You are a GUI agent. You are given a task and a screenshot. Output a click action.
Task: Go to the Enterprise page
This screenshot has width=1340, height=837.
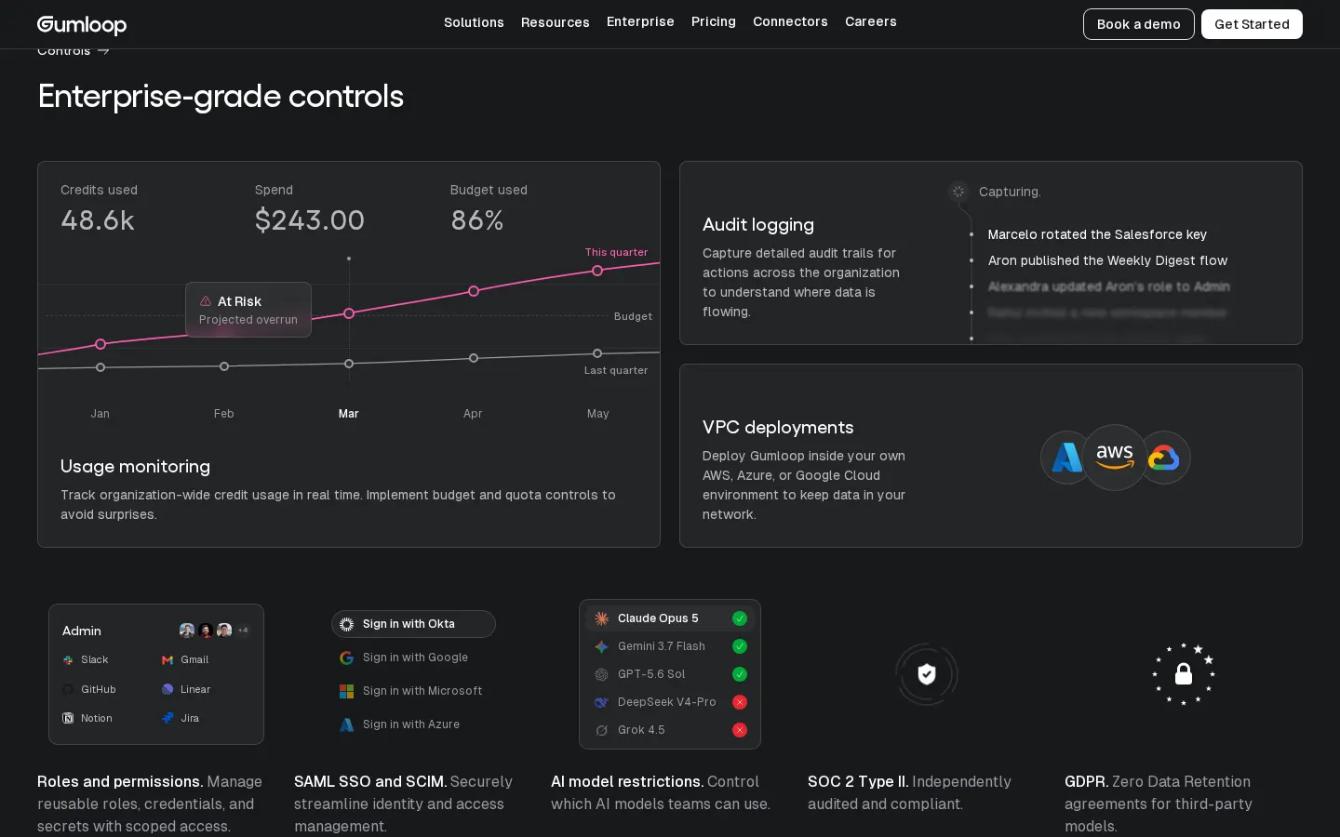[640, 21]
